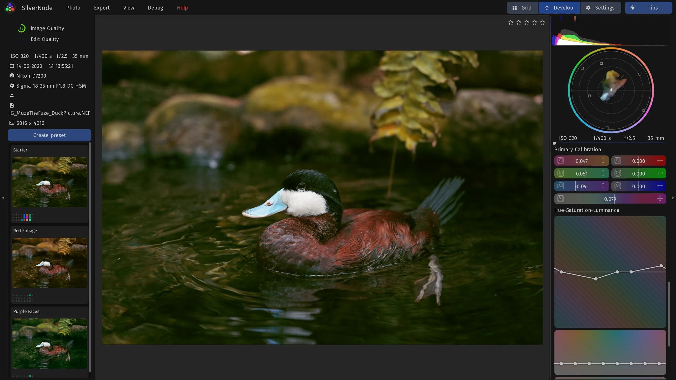Collapse the right panel with the arrow
676x380 pixels.
point(673,198)
